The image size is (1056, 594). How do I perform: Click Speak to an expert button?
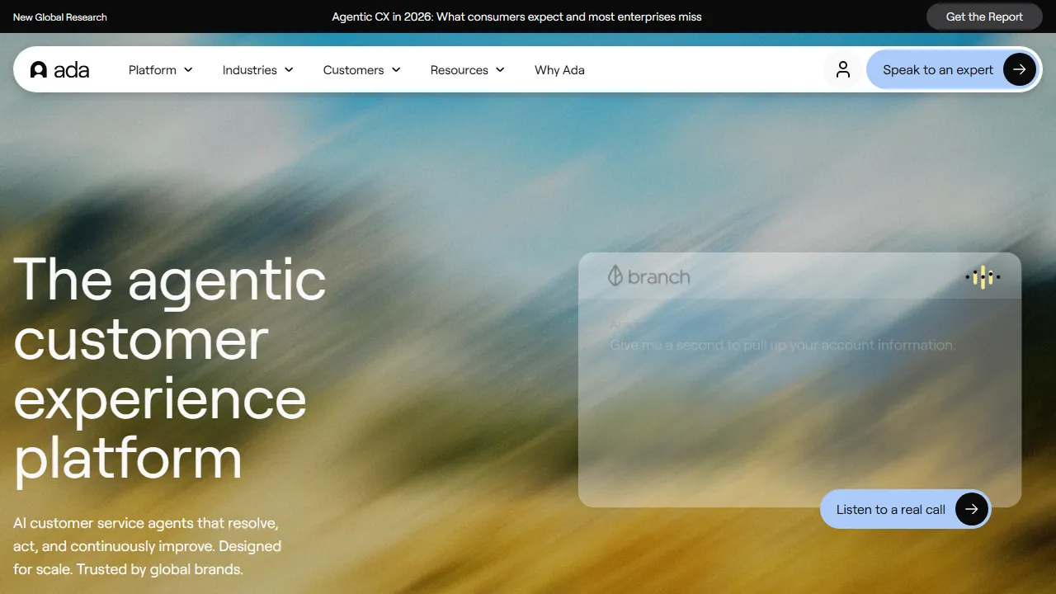point(954,69)
